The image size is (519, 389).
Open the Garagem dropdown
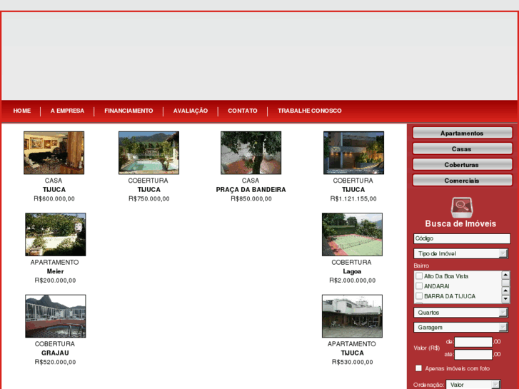[460, 328]
